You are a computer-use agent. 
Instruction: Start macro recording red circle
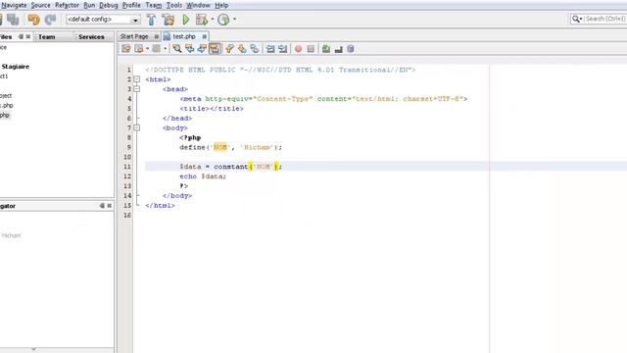coord(298,49)
